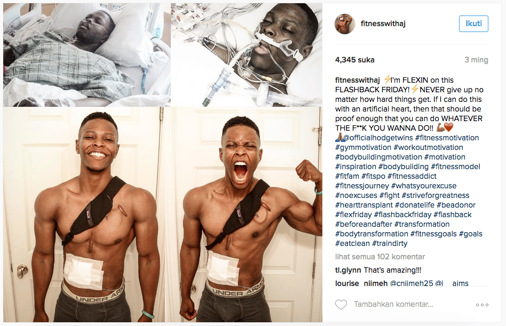Follow the account with Ikuti button

click(x=473, y=23)
